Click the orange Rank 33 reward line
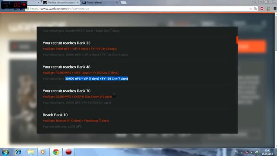277x156 pixels. (x=80, y=49)
